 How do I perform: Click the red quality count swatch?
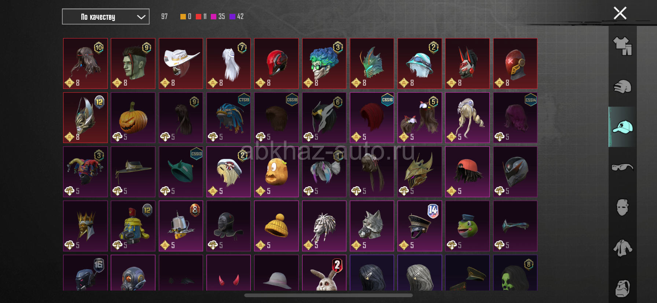click(198, 16)
